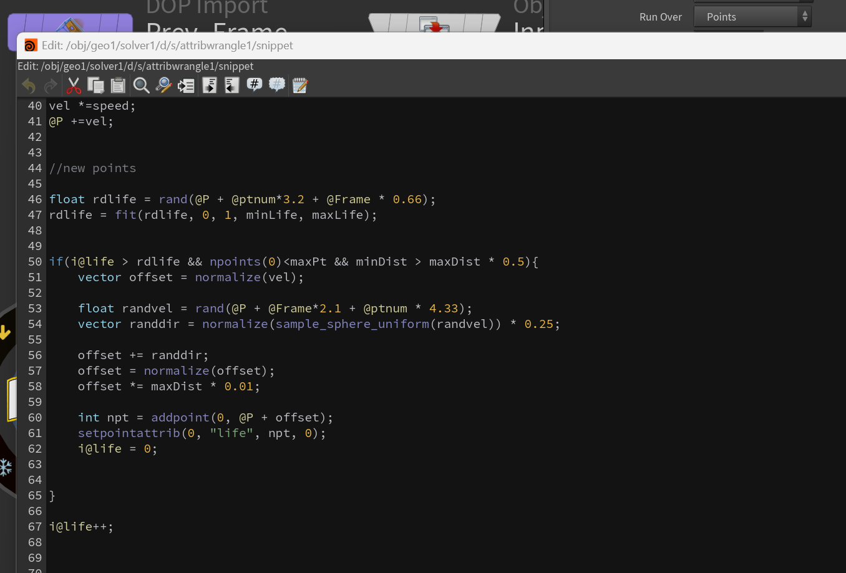Click the window title 'Edit: /obj/geo1/solver1/d/s/attribwrangle1/snippet'
This screenshot has height=573, width=846.
coord(167,46)
